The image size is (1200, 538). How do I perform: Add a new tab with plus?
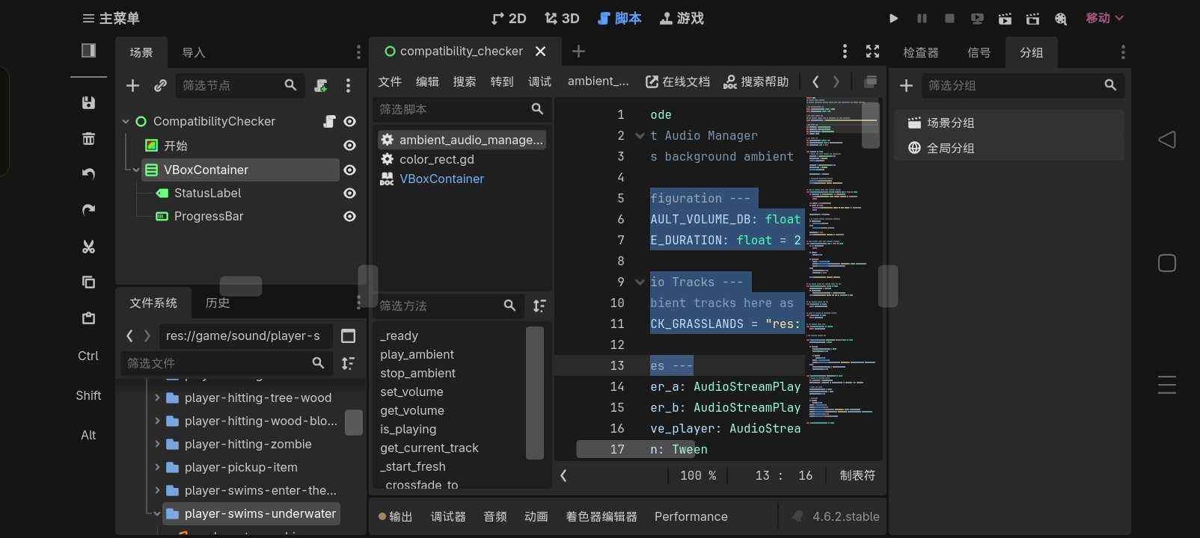pyautogui.click(x=578, y=51)
